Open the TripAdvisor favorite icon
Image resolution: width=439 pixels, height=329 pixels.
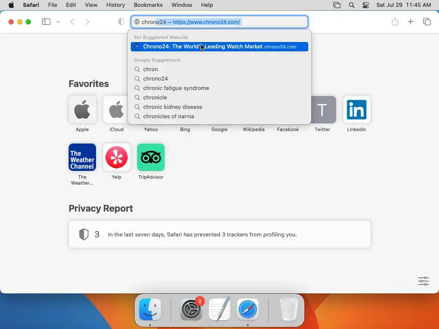click(151, 157)
